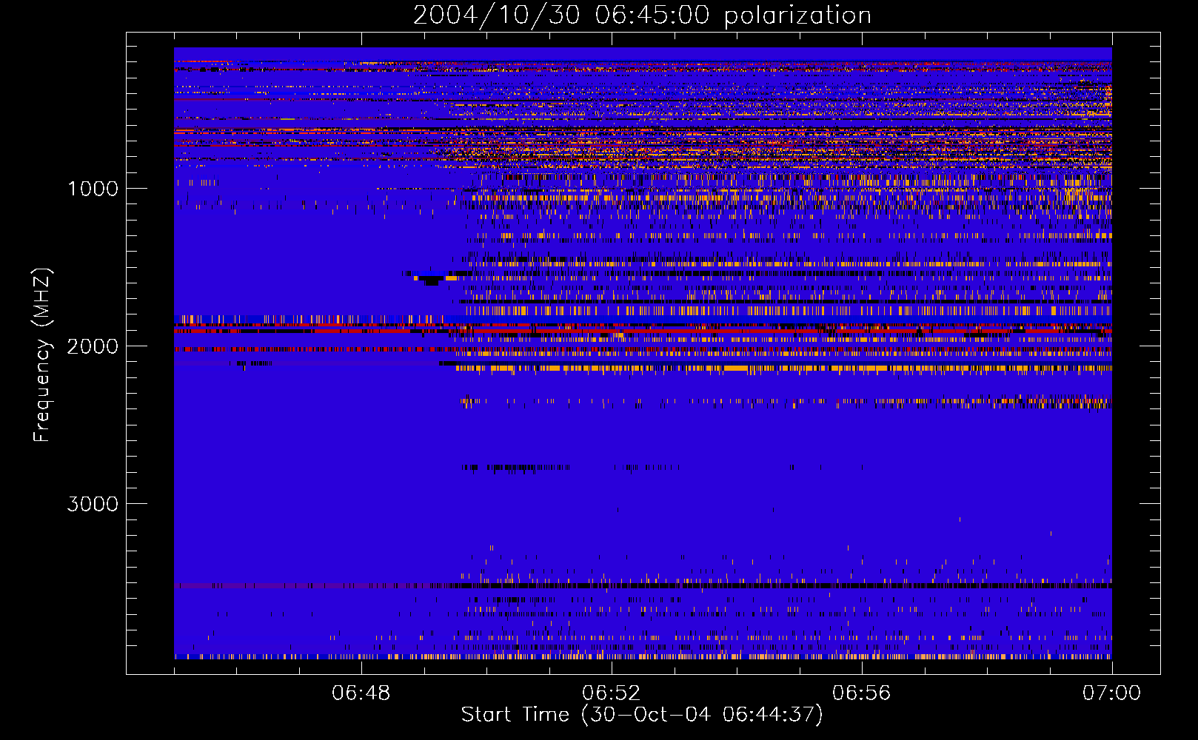Image resolution: width=1198 pixels, height=740 pixels.
Task: Click the plot title '2004/10/30 06:45:00 polarization'
Action: [x=642, y=15]
